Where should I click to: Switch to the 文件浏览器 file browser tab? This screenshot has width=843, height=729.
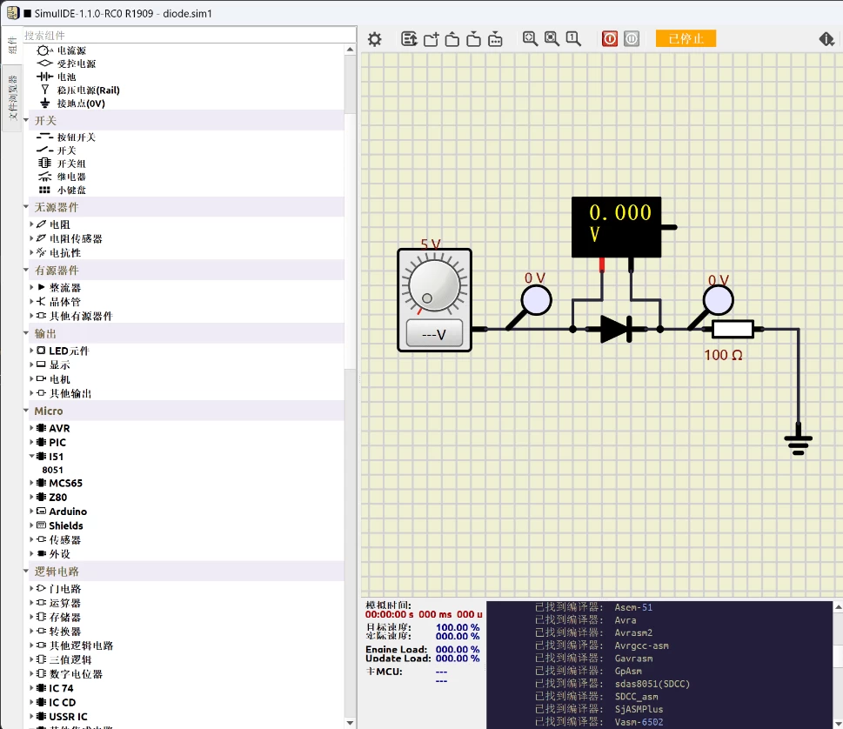pyautogui.click(x=13, y=97)
